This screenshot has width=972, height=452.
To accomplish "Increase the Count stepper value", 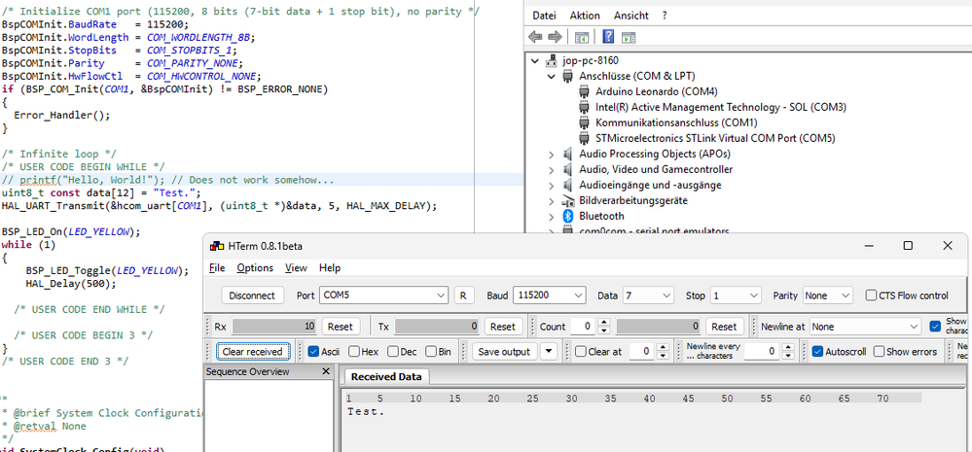I will (x=604, y=323).
